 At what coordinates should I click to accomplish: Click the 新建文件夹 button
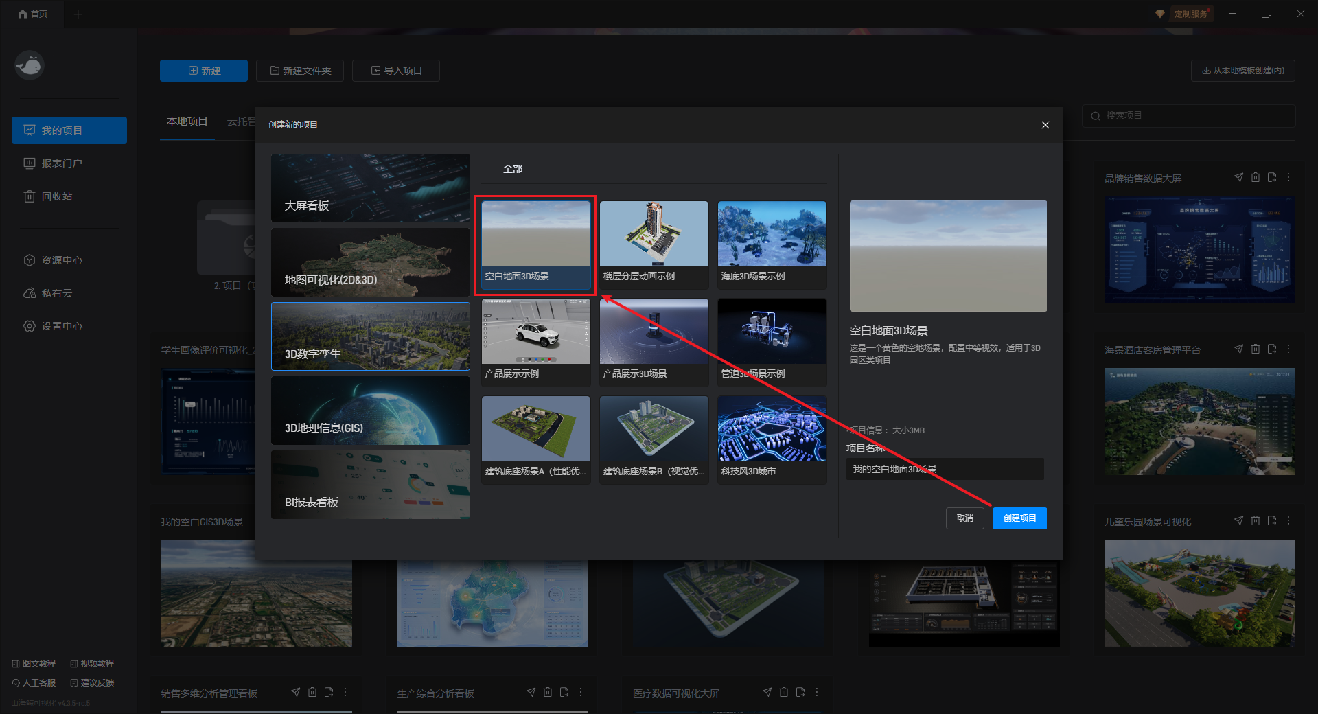[x=300, y=71]
